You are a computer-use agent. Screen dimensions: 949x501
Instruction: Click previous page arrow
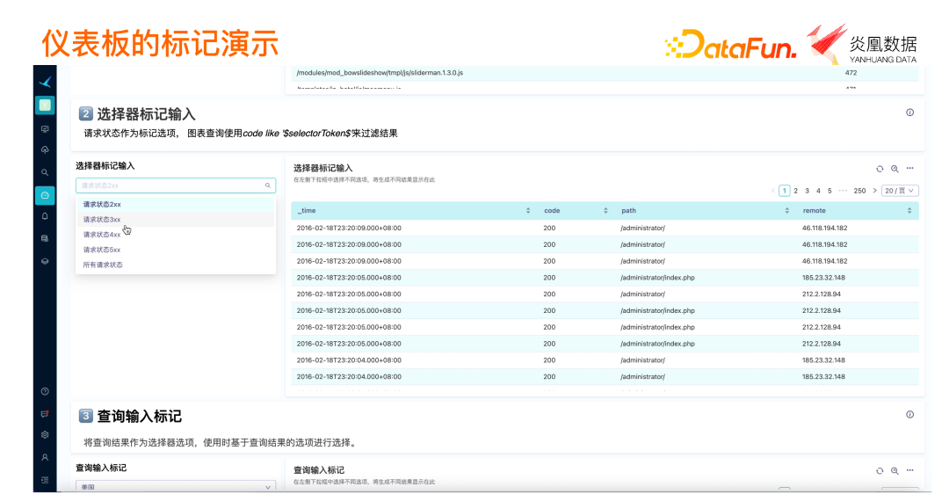(x=773, y=191)
